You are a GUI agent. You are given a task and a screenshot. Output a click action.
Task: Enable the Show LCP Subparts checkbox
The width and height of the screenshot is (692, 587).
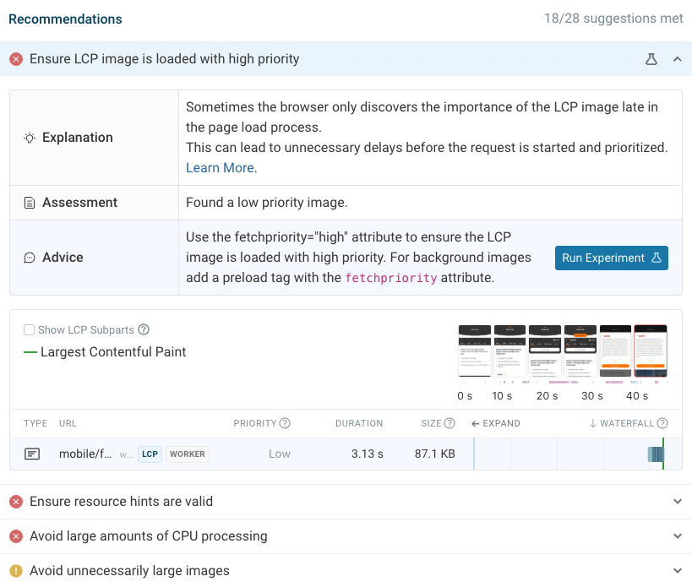(x=29, y=330)
